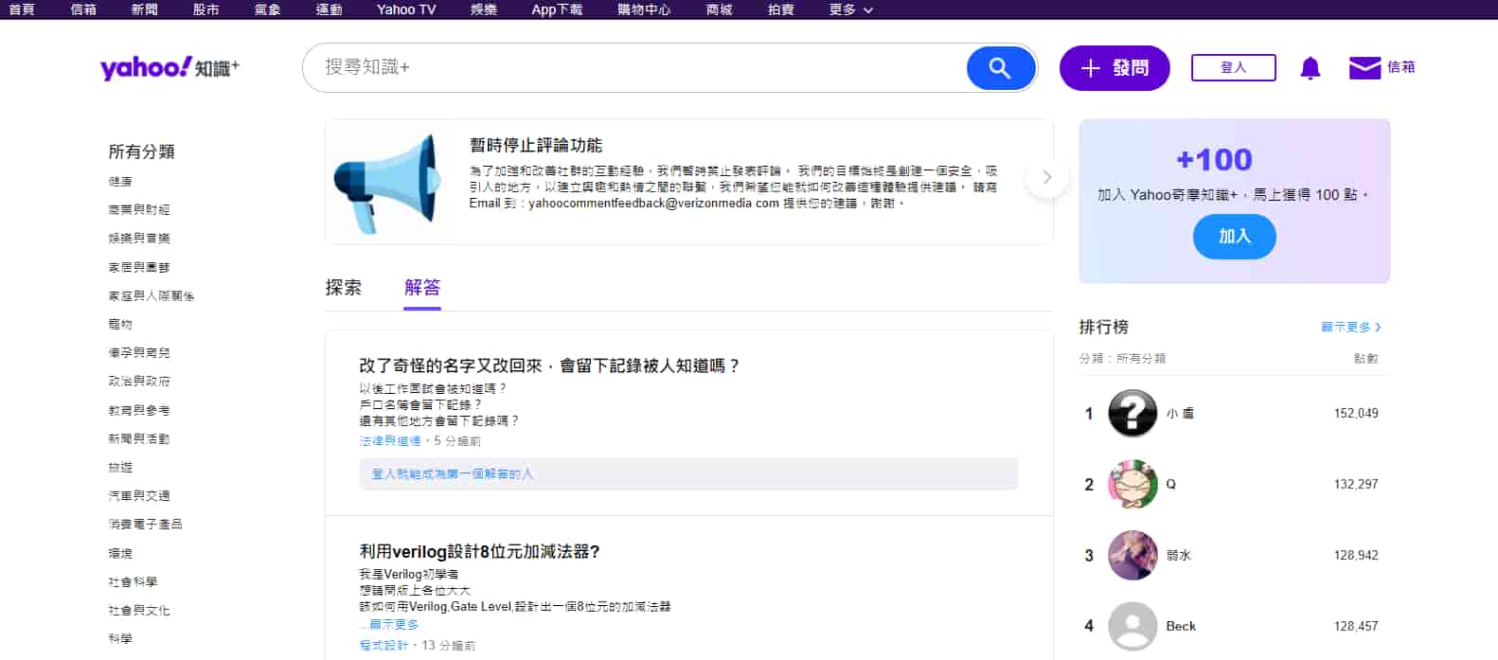Go to next announcement with arrow
Image resolution: width=1498 pixels, height=660 pixels.
click(1046, 177)
